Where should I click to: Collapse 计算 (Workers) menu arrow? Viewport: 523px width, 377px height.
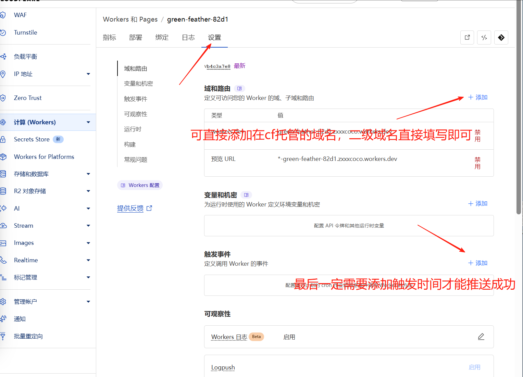[88, 122]
